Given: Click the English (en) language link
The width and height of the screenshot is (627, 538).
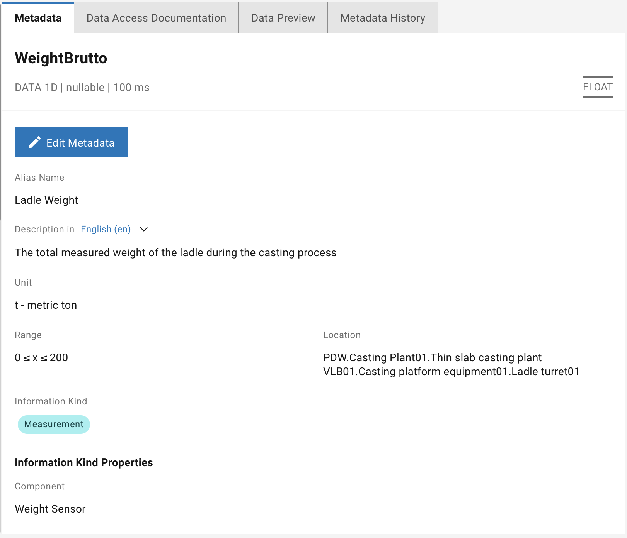Looking at the screenshot, I should 106,229.
